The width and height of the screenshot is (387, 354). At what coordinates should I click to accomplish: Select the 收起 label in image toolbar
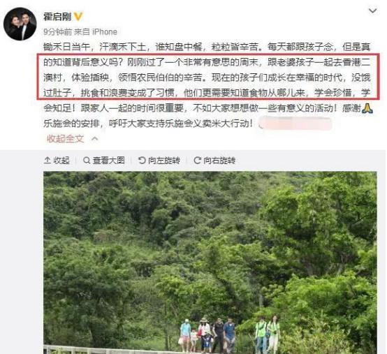(x=61, y=161)
